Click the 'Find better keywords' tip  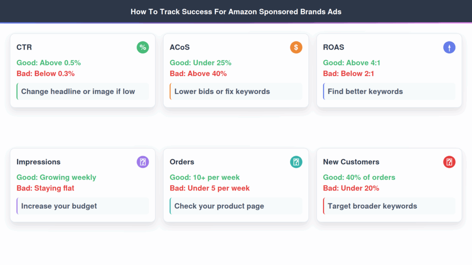click(365, 92)
